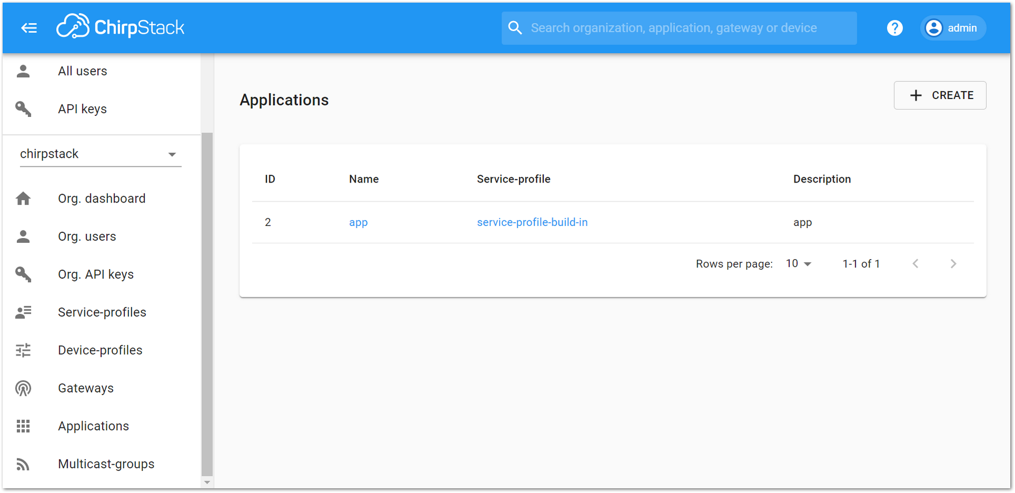Image resolution: width=1015 pixels, height=493 pixels.
Task: Navigate to Gateways
Action: [101, 388]
